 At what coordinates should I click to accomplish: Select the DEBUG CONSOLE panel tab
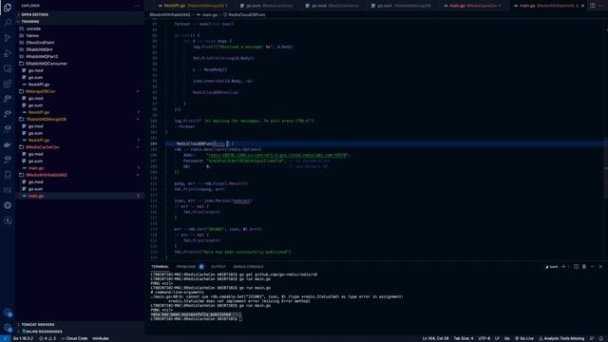click(248, 267)
